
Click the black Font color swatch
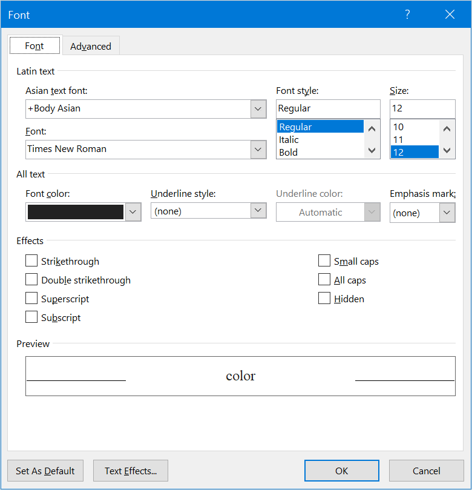76,212
